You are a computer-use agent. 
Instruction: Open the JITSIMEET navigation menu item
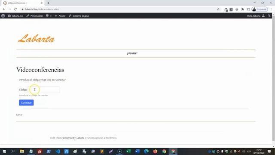132,53
